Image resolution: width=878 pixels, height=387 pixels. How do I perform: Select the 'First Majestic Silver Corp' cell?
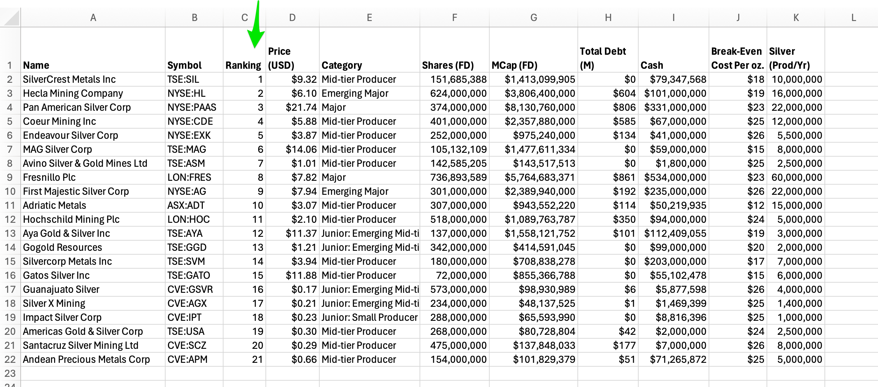point(93,191)
